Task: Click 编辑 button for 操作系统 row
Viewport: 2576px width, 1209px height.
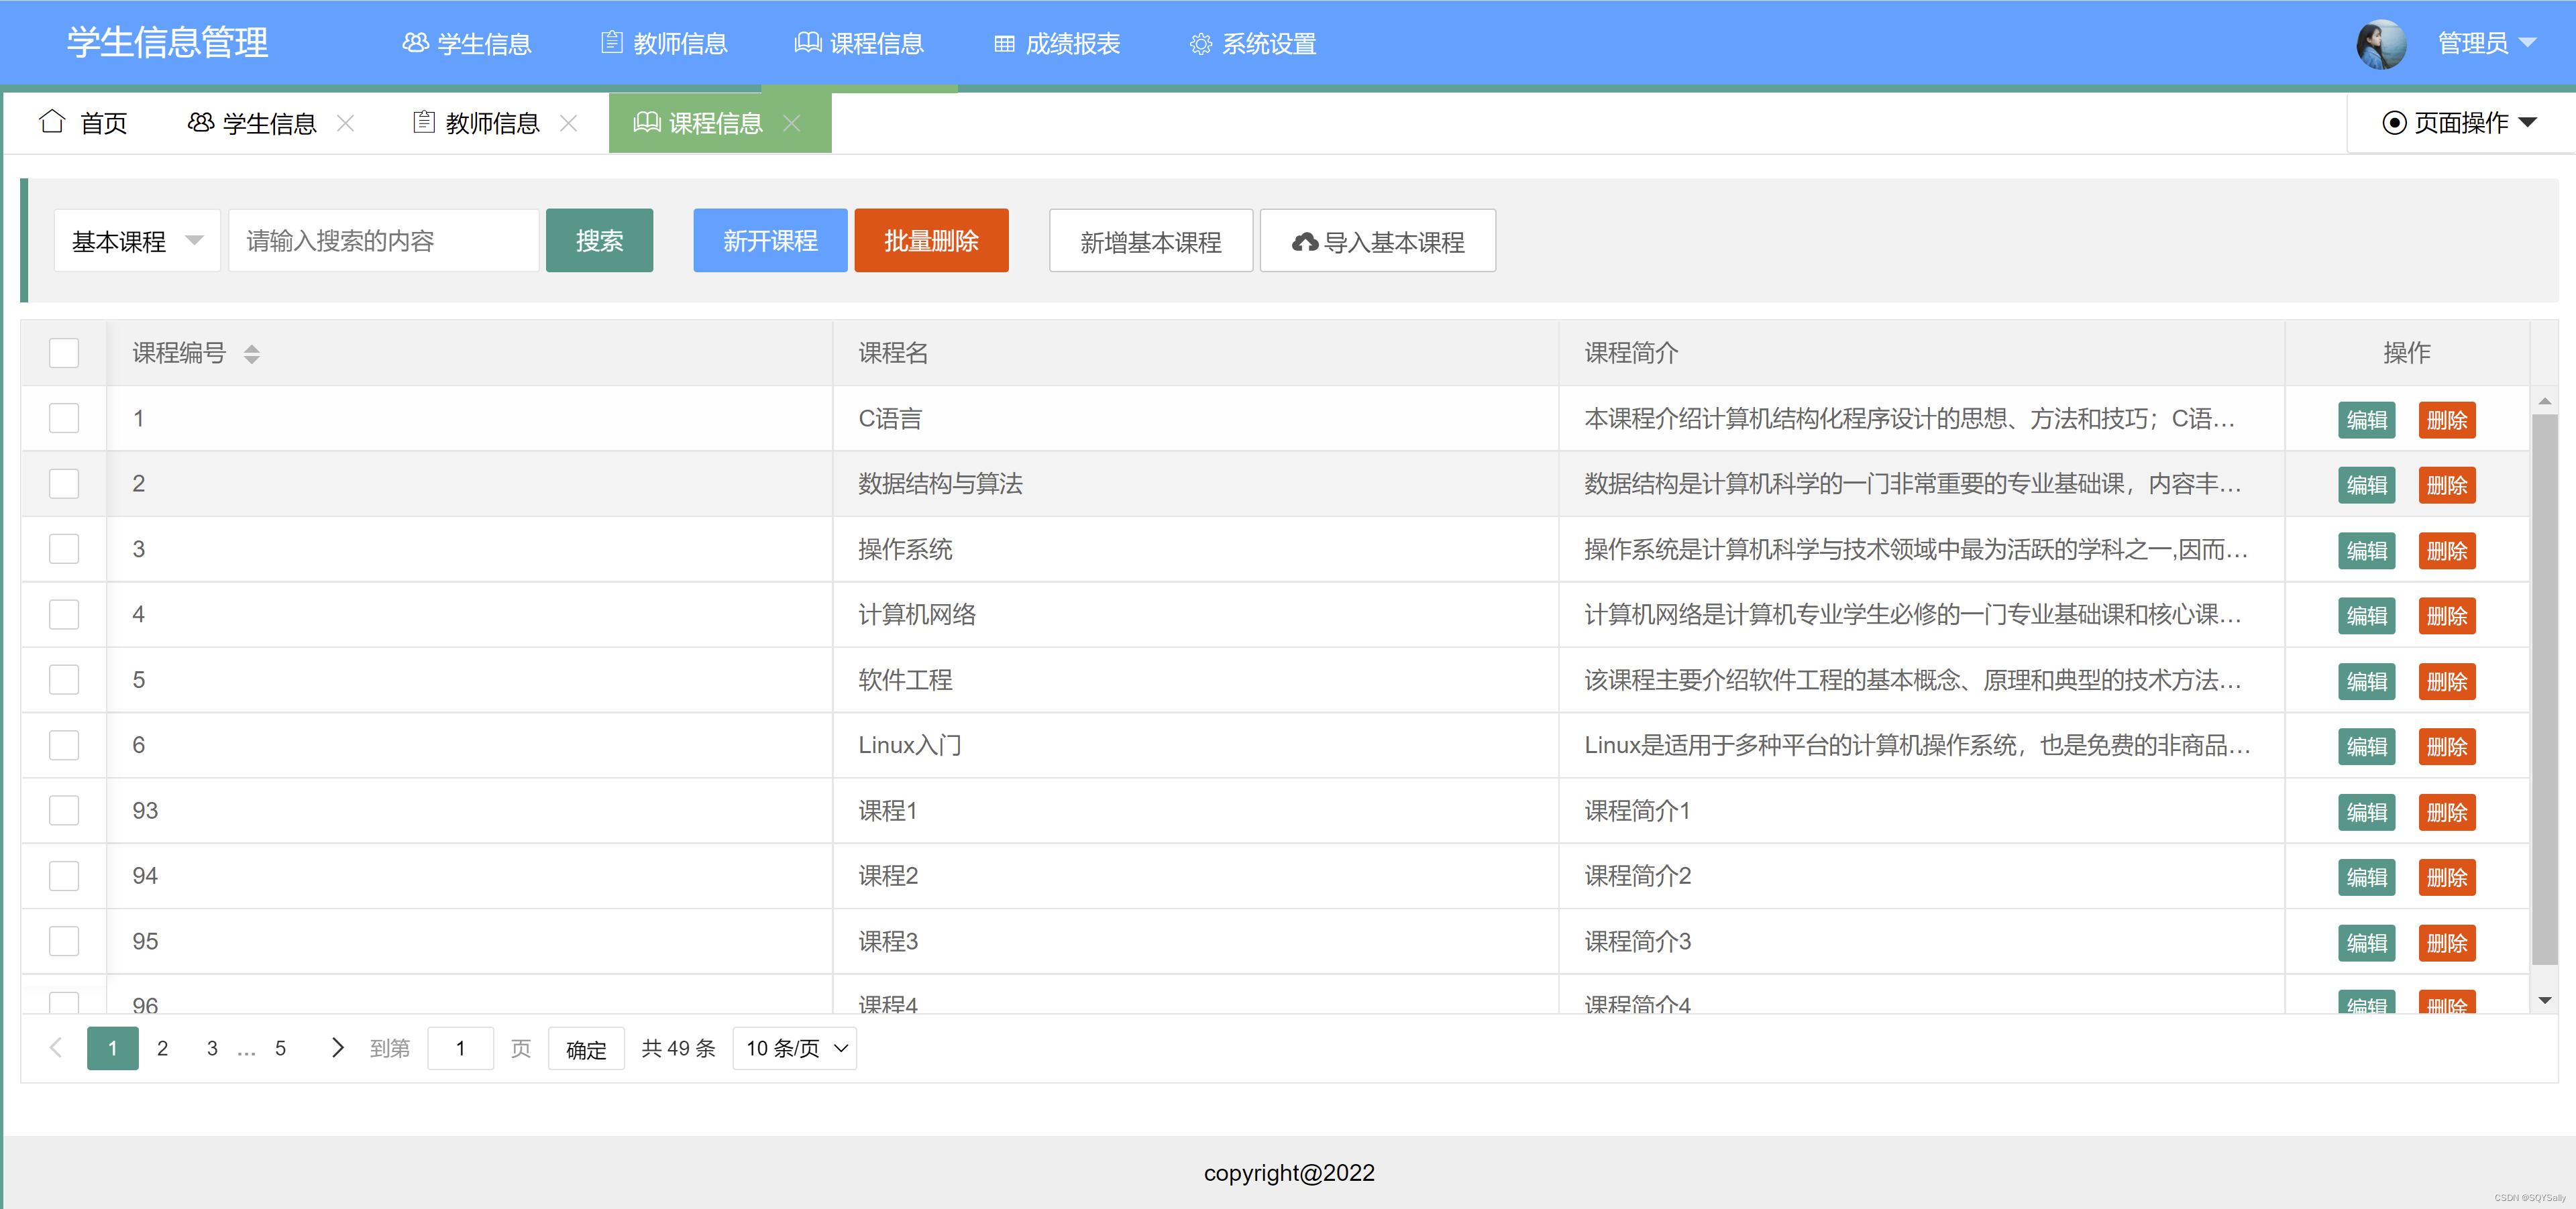Action: pyautogui.click(x=2366, y=551)
